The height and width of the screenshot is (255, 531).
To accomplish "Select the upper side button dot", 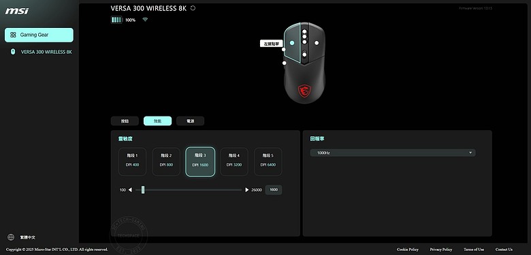I will coord(284,50).
